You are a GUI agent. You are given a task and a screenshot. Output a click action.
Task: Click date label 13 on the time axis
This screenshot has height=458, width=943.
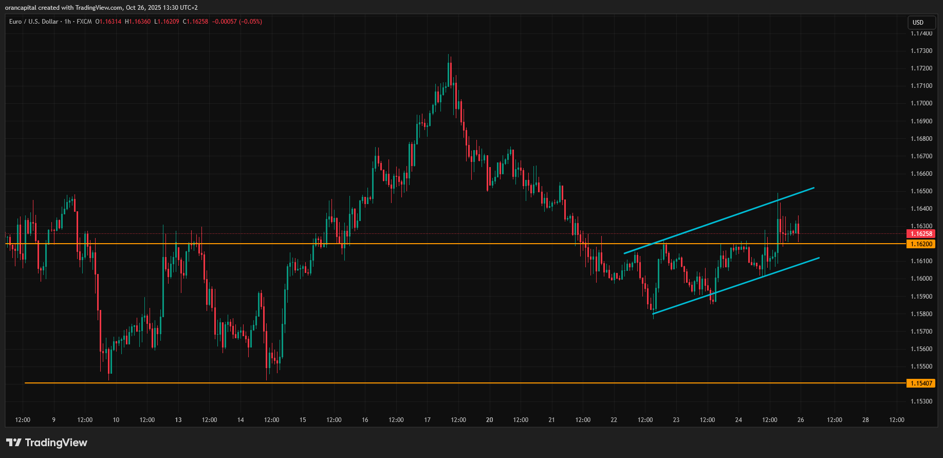click(x=178, y=420)
